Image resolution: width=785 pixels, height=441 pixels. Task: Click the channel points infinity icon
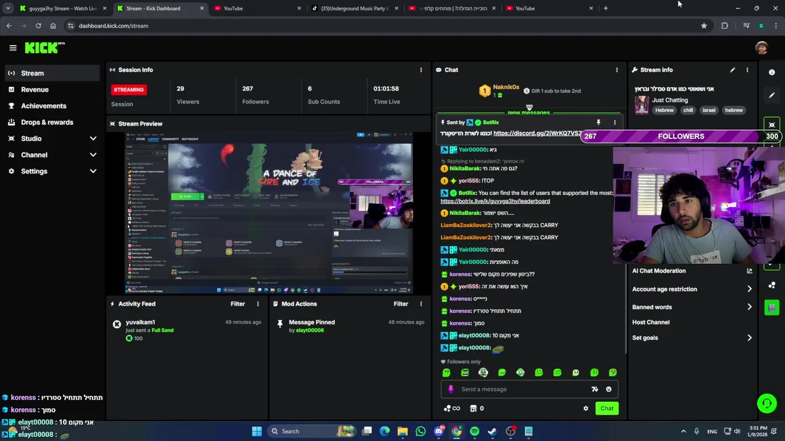click(x=451, y=409)
